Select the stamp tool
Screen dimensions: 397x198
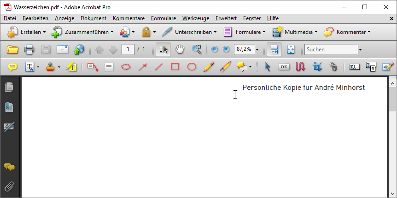click(x=51, y=67)
